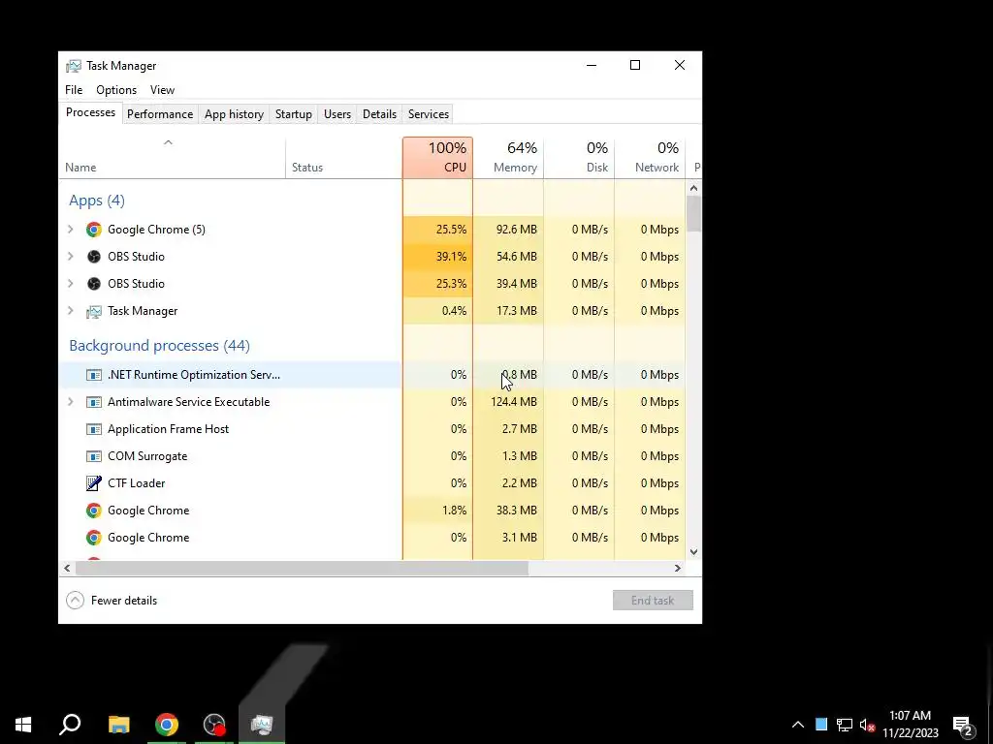Click the Chrome icon using 3.1 MB

(x=94, y=538)
